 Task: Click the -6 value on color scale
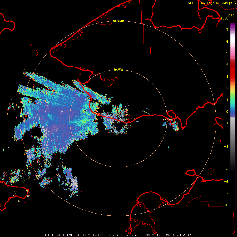[x=226, y=182]
